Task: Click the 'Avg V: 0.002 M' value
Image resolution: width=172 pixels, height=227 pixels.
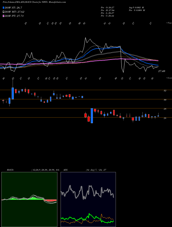Action: [x=137, y=7]
